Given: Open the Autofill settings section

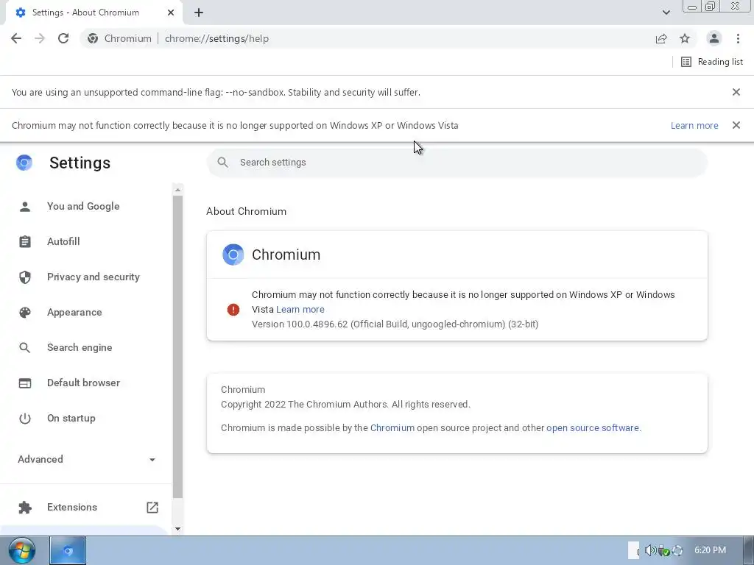Looking at the screenshot, I should (x=63, y=241).
